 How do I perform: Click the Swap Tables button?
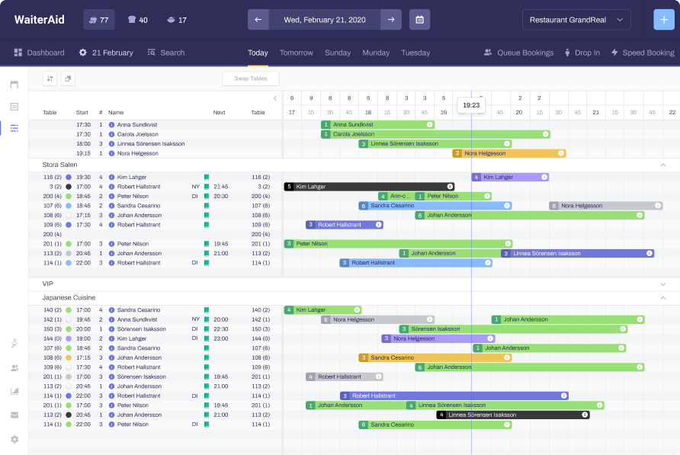251,79
